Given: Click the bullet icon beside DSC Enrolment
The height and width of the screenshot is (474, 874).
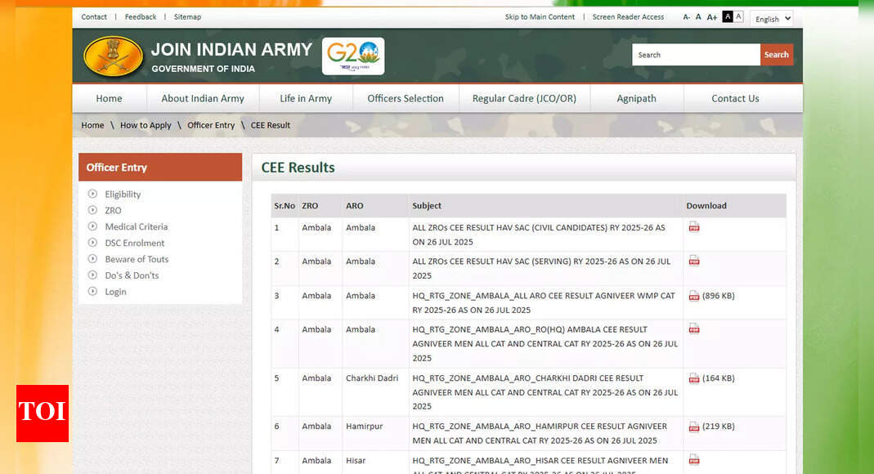Looking at the screenshot, I should (92, 242).
